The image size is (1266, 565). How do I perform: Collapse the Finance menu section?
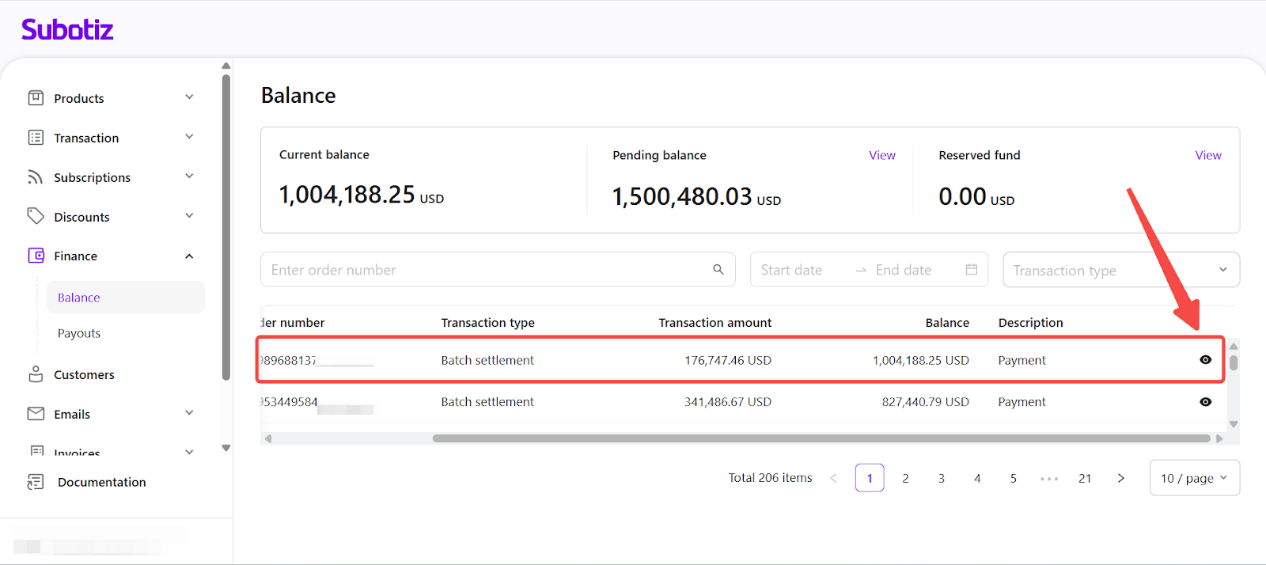coord(189,256)
